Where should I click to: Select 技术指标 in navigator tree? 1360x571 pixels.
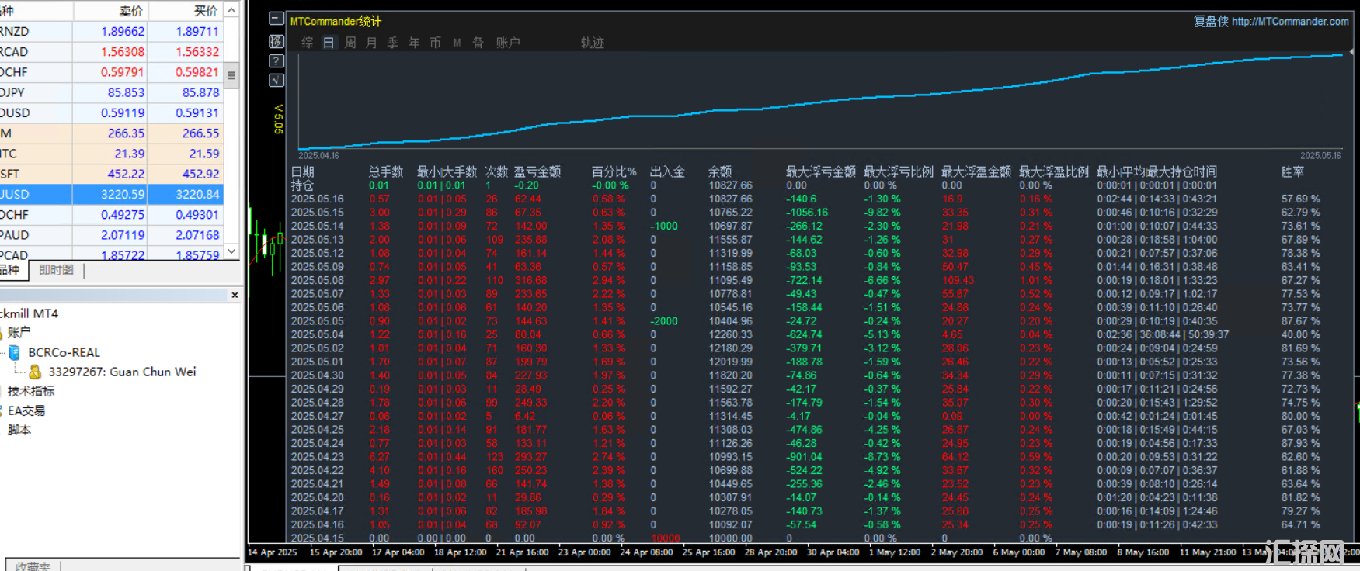point(31,391)
